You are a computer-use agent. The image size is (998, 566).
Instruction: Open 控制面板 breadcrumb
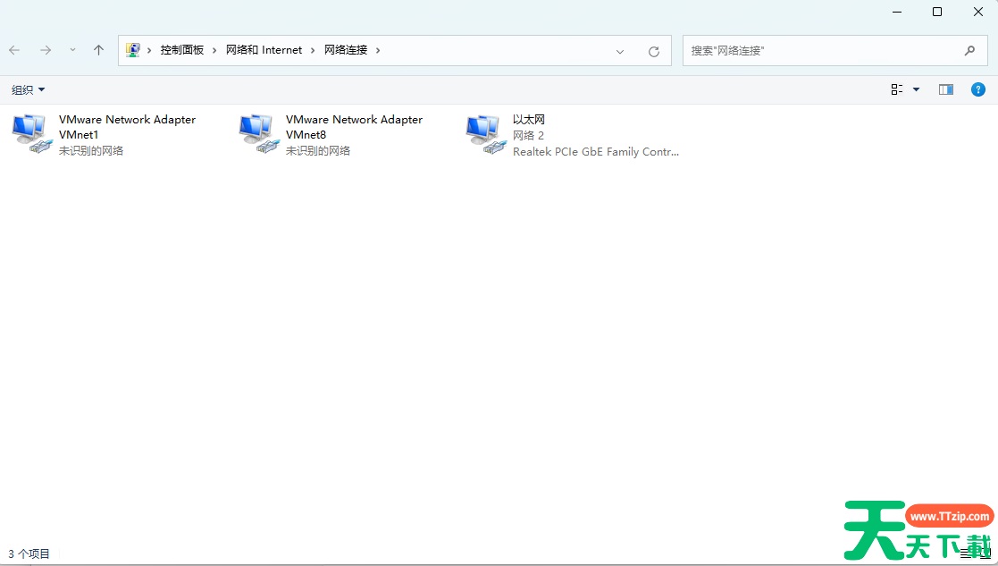pyautogui.click(x=182, y=50)
